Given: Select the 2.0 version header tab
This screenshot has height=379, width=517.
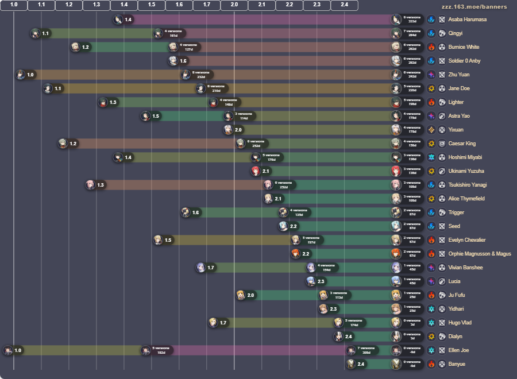Looking at the screenshot, I should tap(234, 5).
